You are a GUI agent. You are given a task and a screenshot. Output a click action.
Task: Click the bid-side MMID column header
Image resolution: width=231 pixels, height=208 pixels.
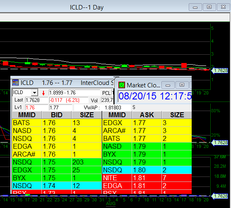pyautogui.click(x=27, y=115)
